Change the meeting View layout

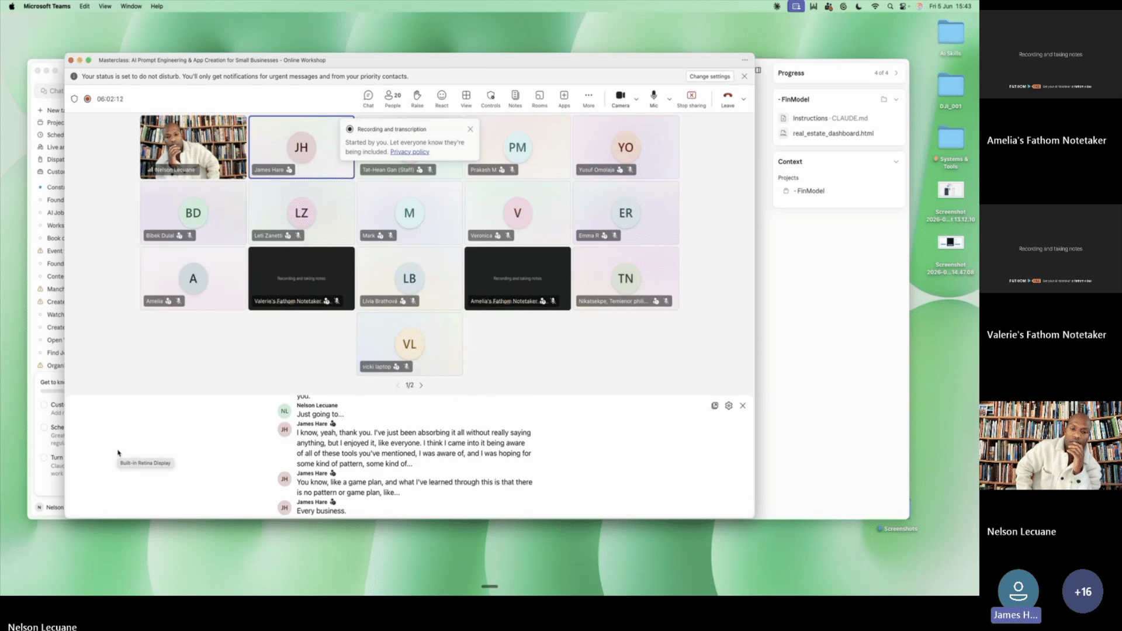pyautogui.click(x=466, y=99)
